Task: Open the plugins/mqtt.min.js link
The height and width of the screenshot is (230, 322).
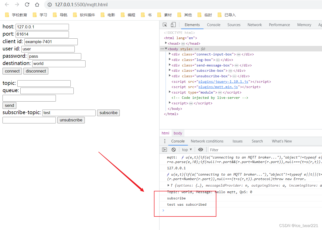Action: click(x=218, y=87)
